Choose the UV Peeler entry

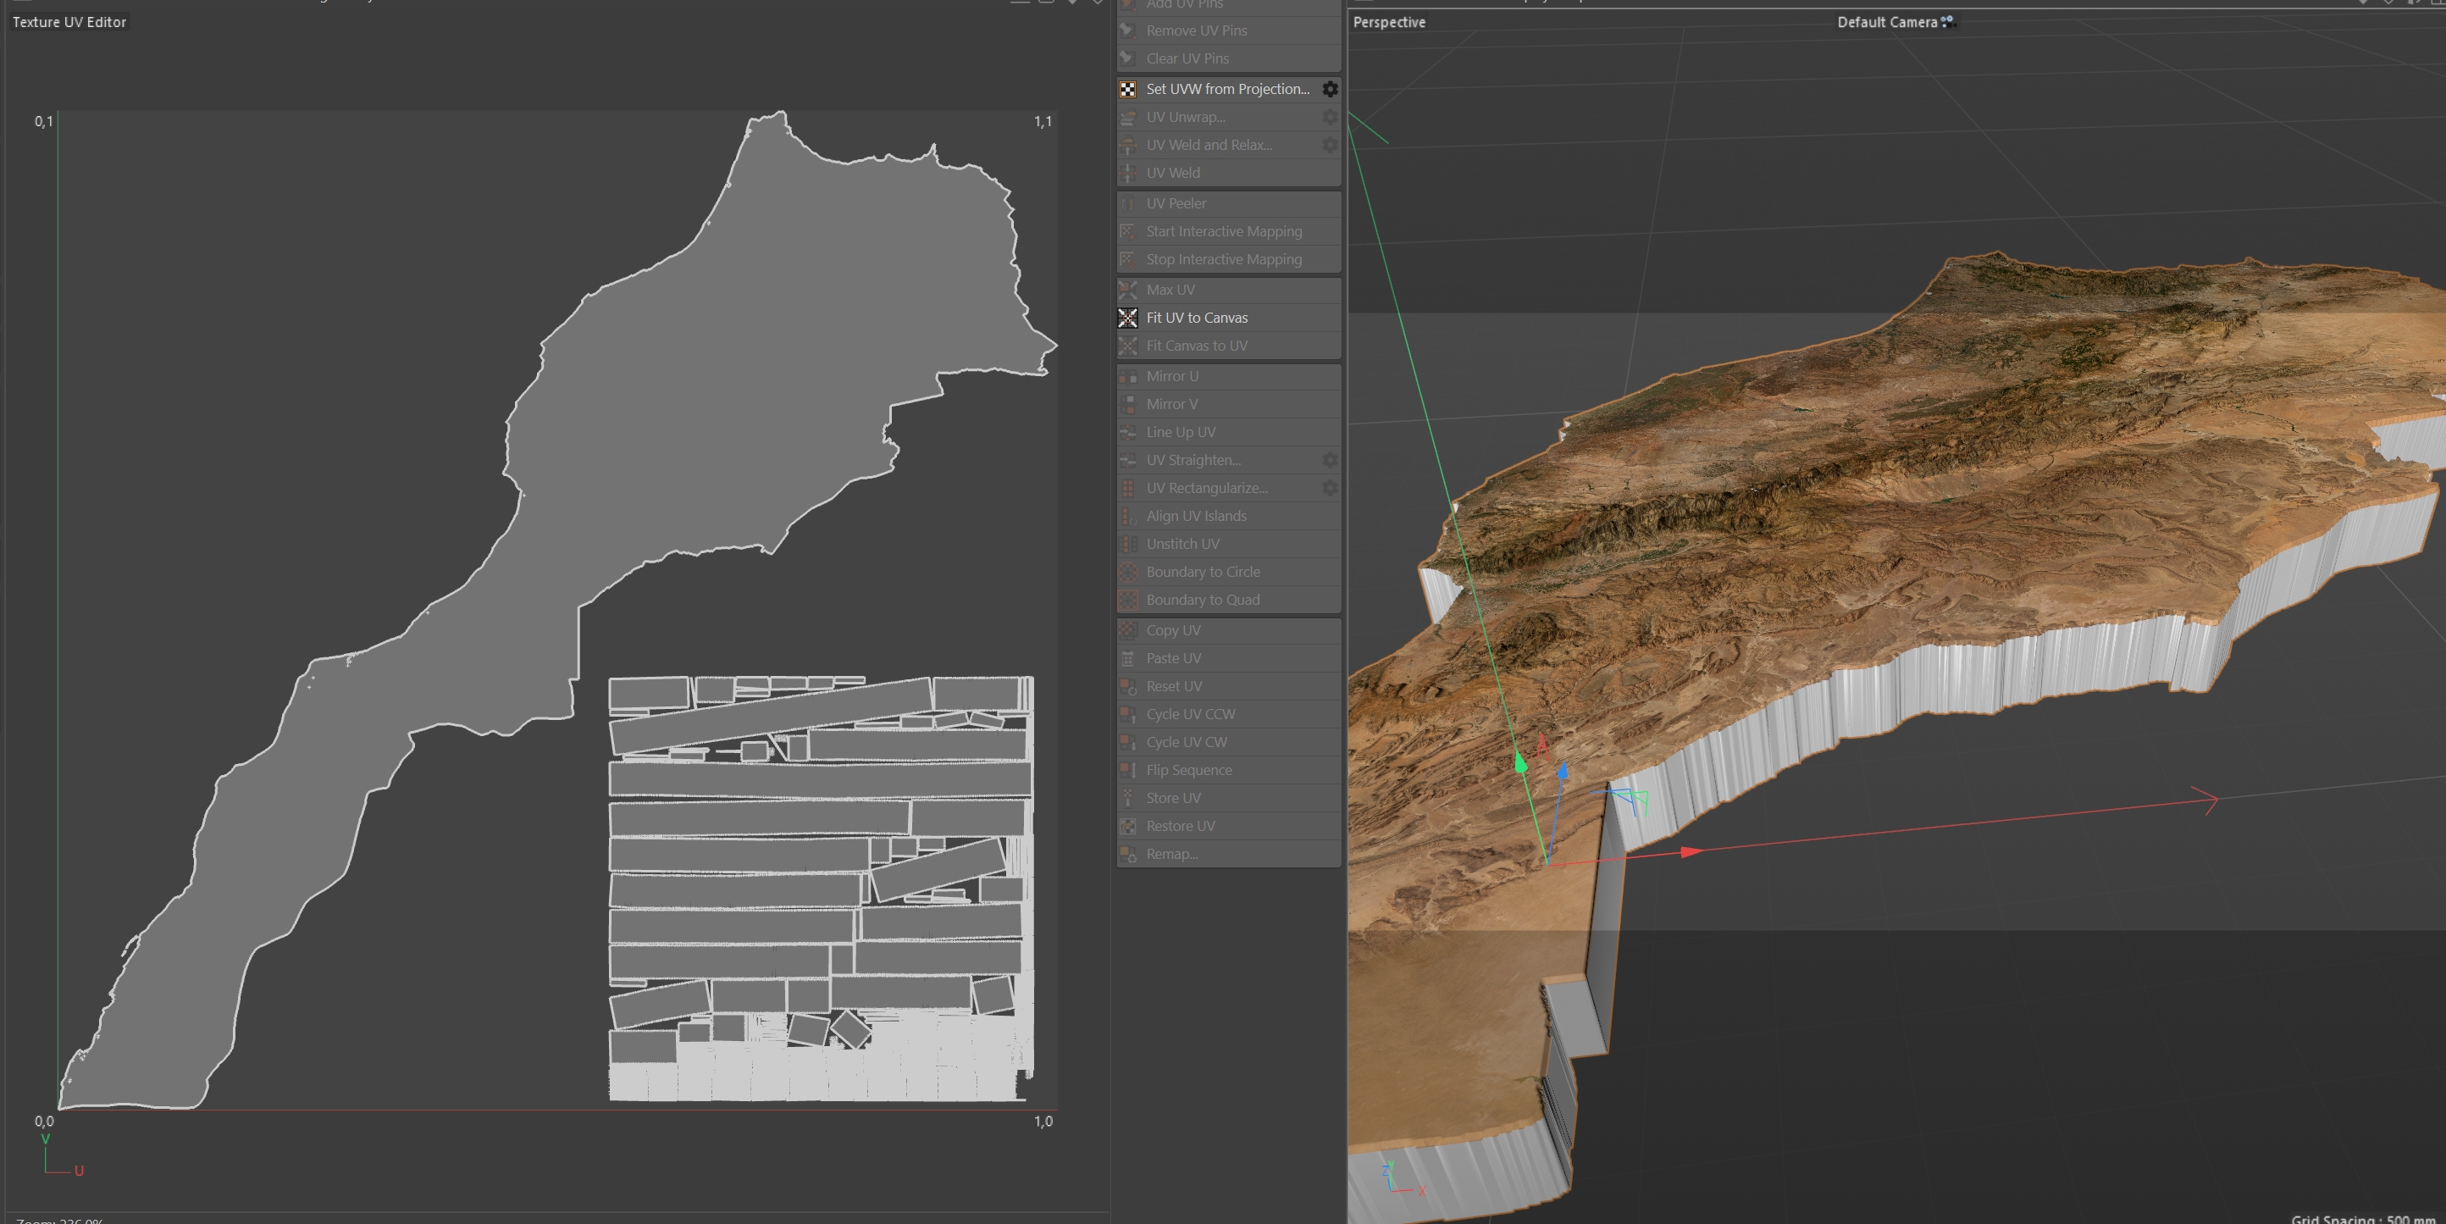coord(1176,204)
